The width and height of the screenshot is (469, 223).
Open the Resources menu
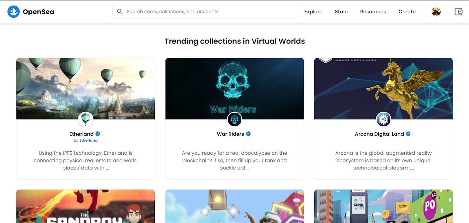pos(373,12)
